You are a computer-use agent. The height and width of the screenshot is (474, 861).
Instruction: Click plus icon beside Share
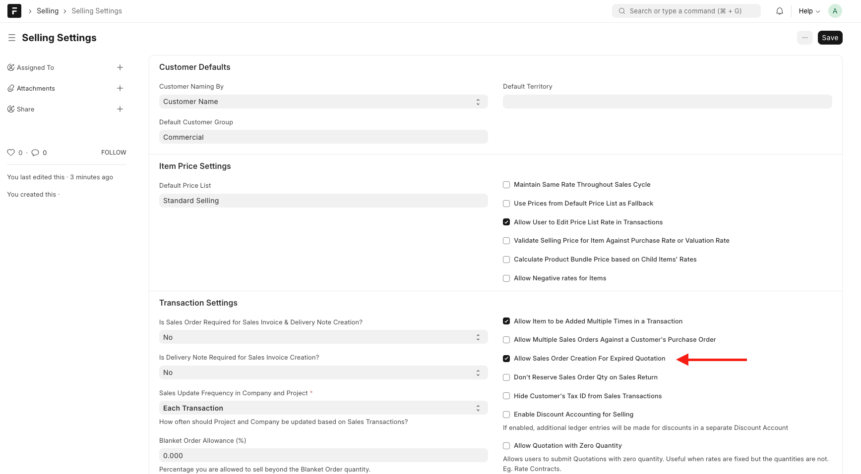point(120,109)
